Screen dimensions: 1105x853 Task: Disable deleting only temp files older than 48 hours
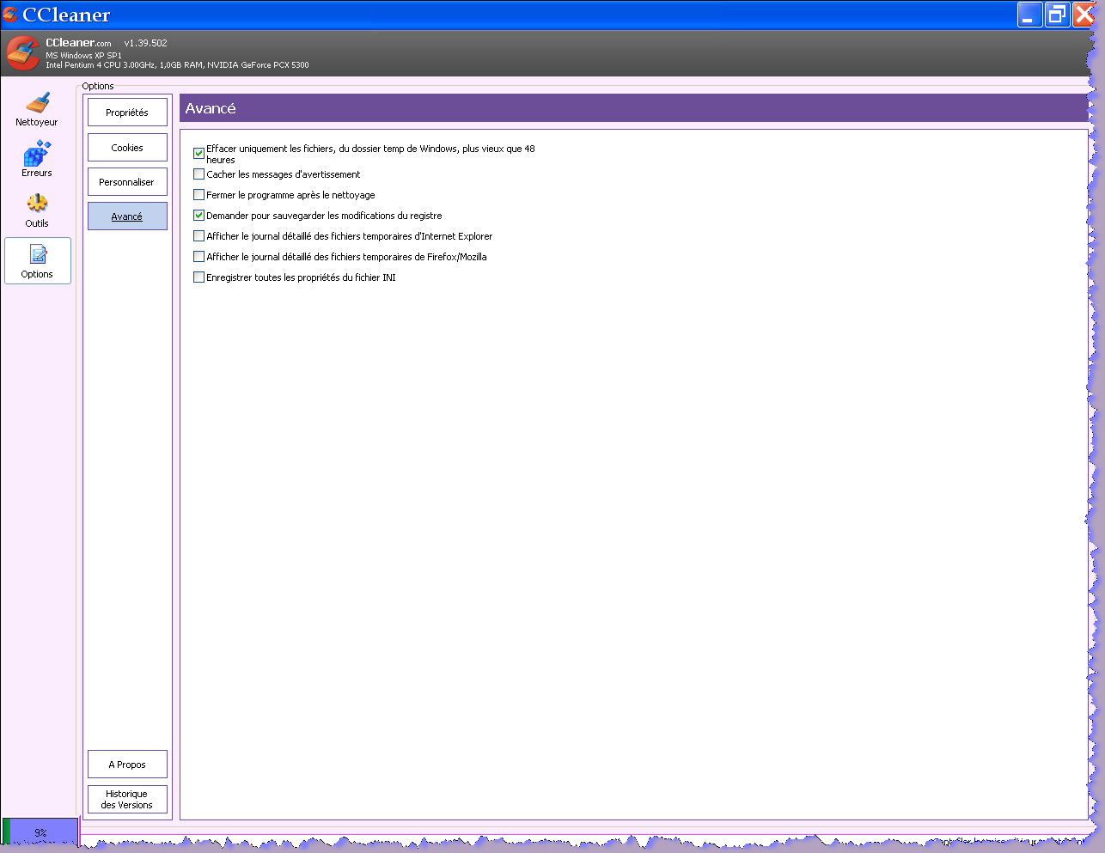tap(199, 154)
